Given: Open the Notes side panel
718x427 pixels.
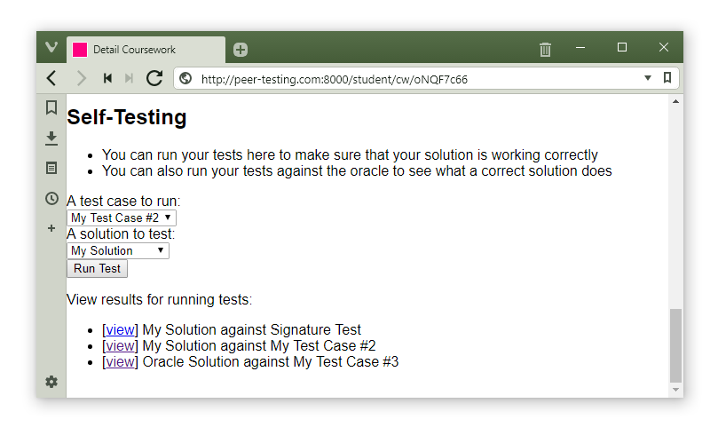Looking at the screenshot, I should tap(51, 168).
